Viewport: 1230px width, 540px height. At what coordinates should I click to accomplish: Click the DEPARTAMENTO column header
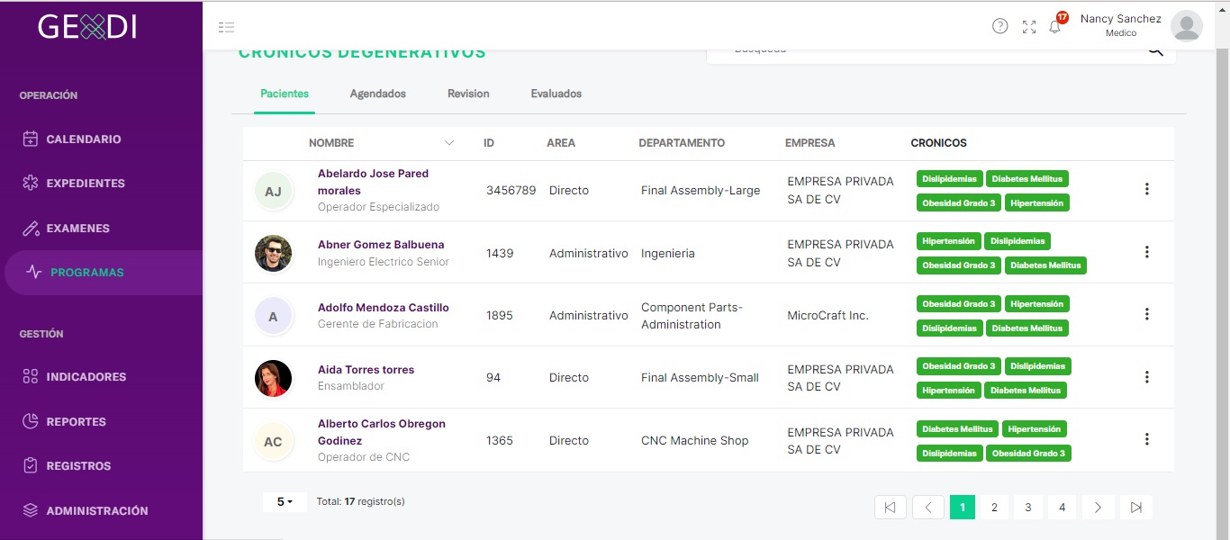click(x=682, y=143)
